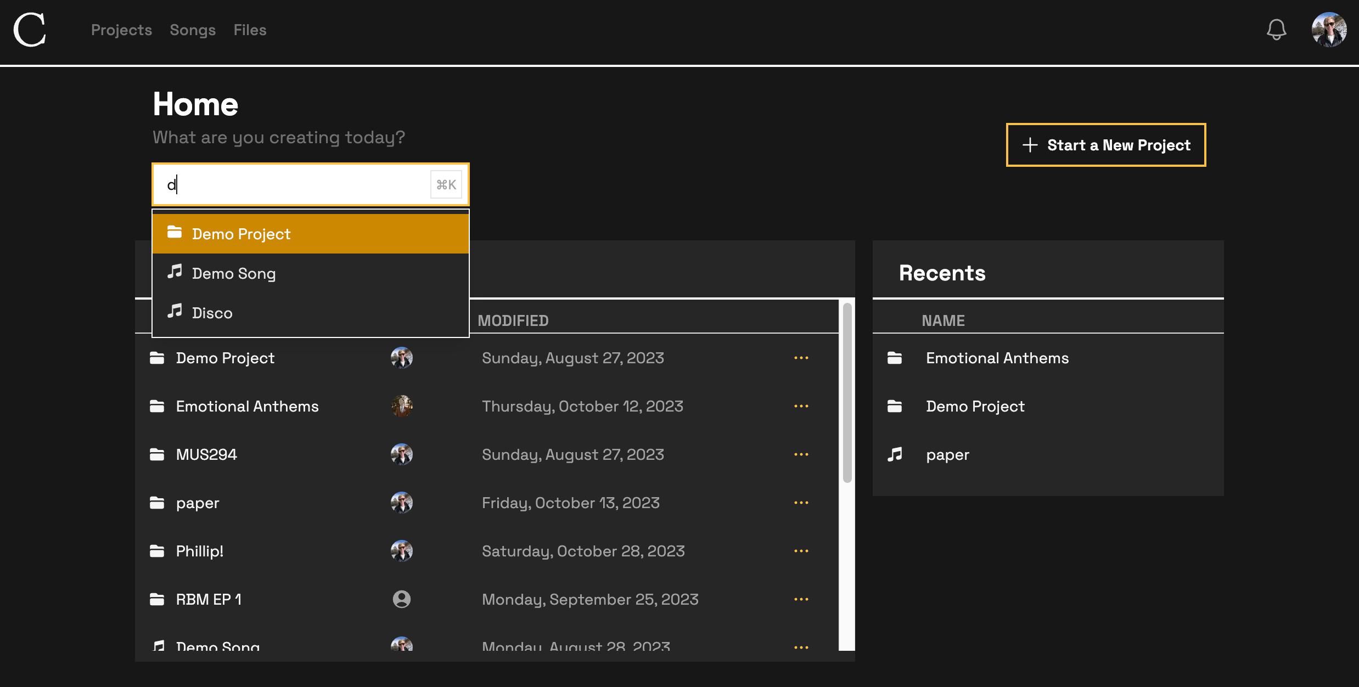This screenshot has height=687, width=1359.
Task: Click the C logo in the header
Action: (30, 30)
